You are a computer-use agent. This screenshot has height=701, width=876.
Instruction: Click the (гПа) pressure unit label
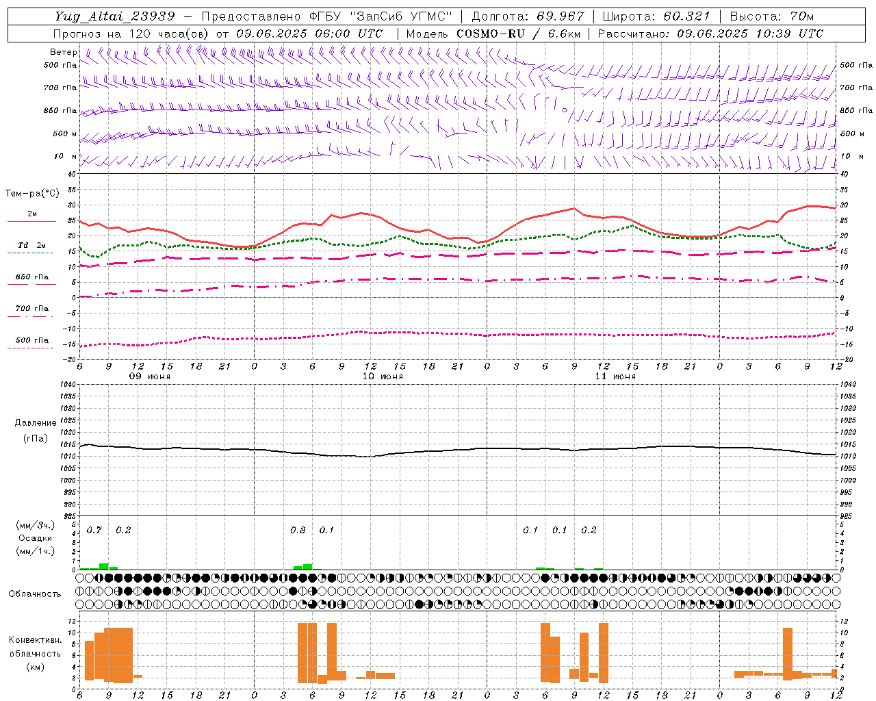coord(36,439)
